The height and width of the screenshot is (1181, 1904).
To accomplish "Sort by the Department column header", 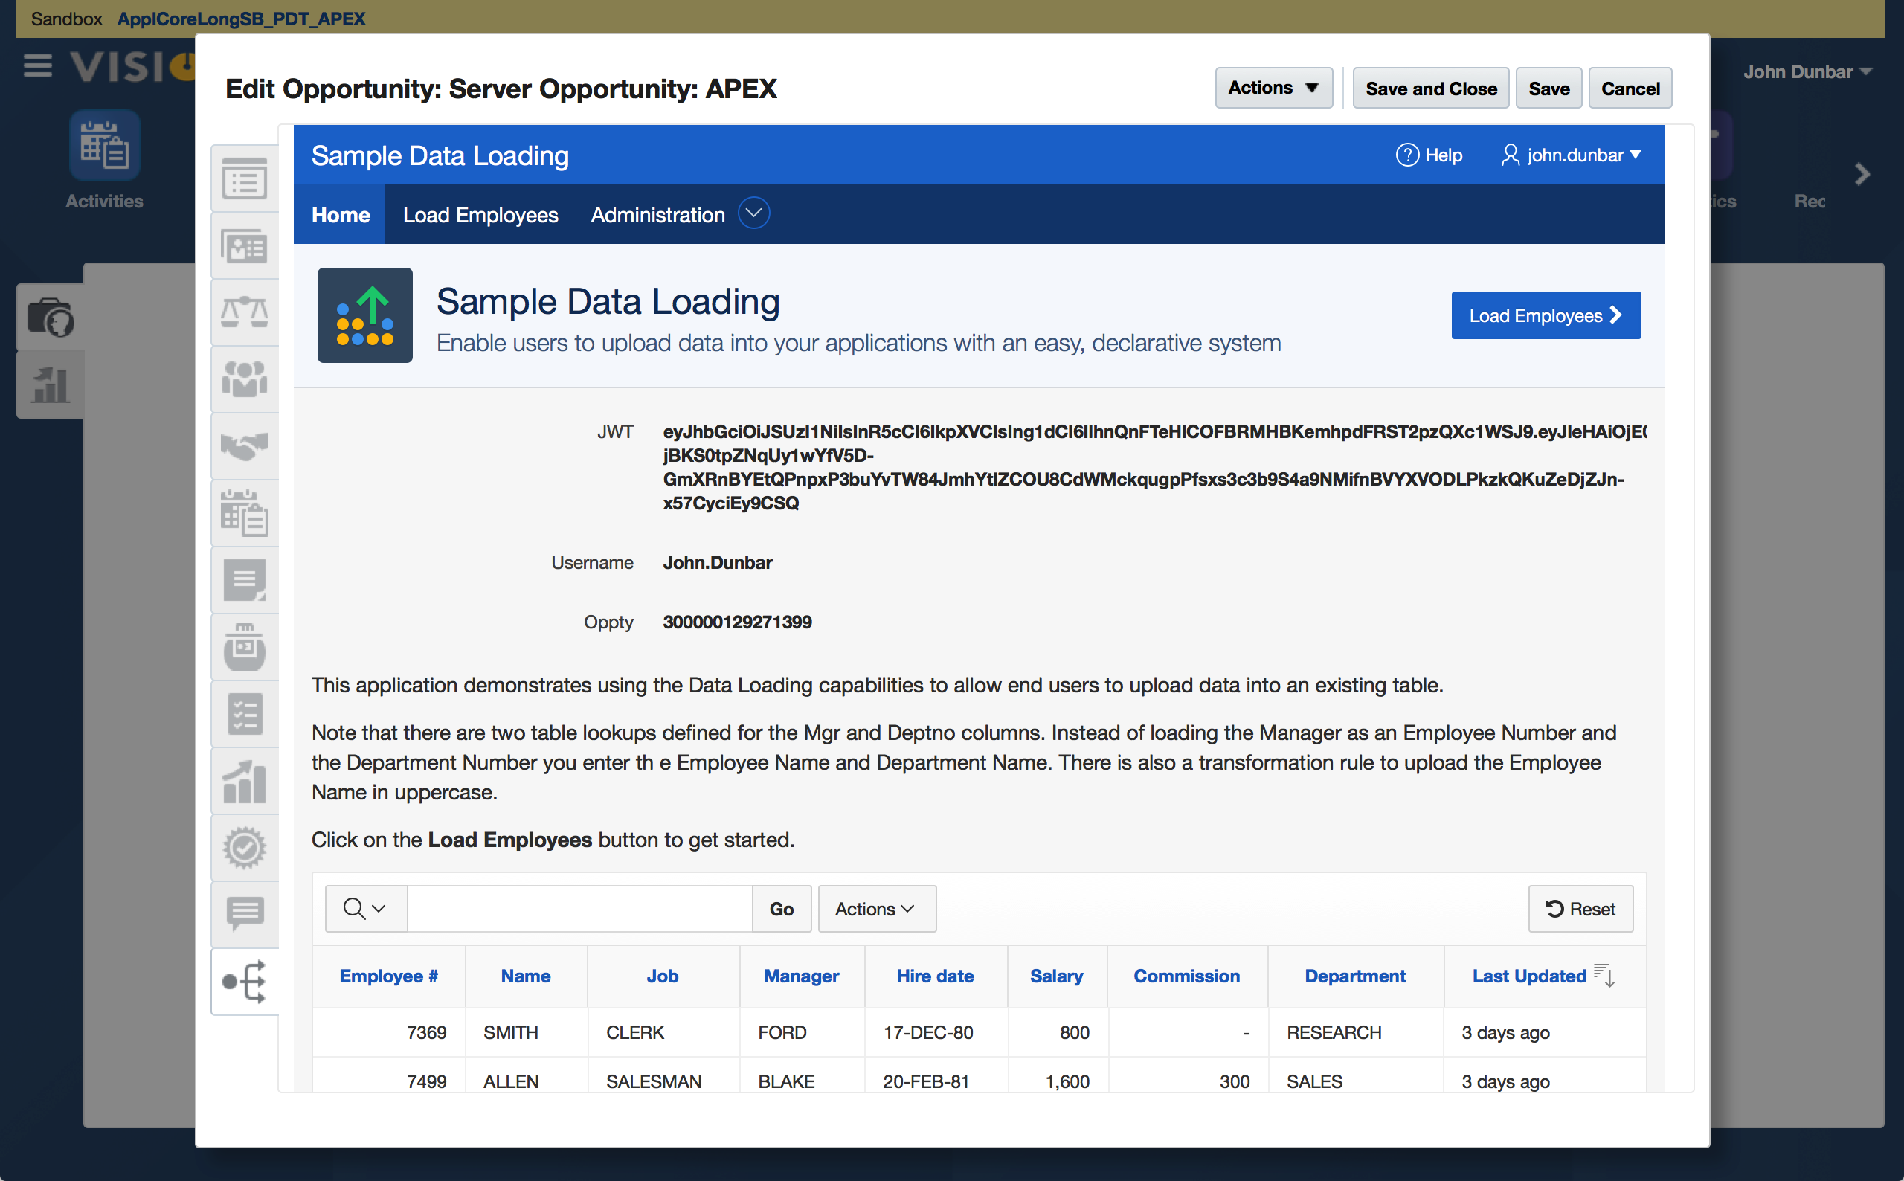I will (1355, 976).
